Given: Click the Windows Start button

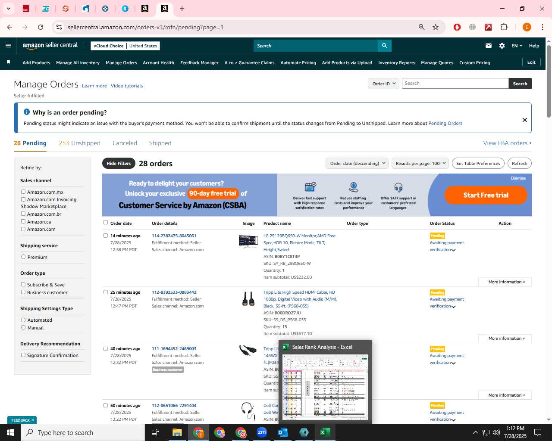Looking at the screenshot, I should (10, 432).
